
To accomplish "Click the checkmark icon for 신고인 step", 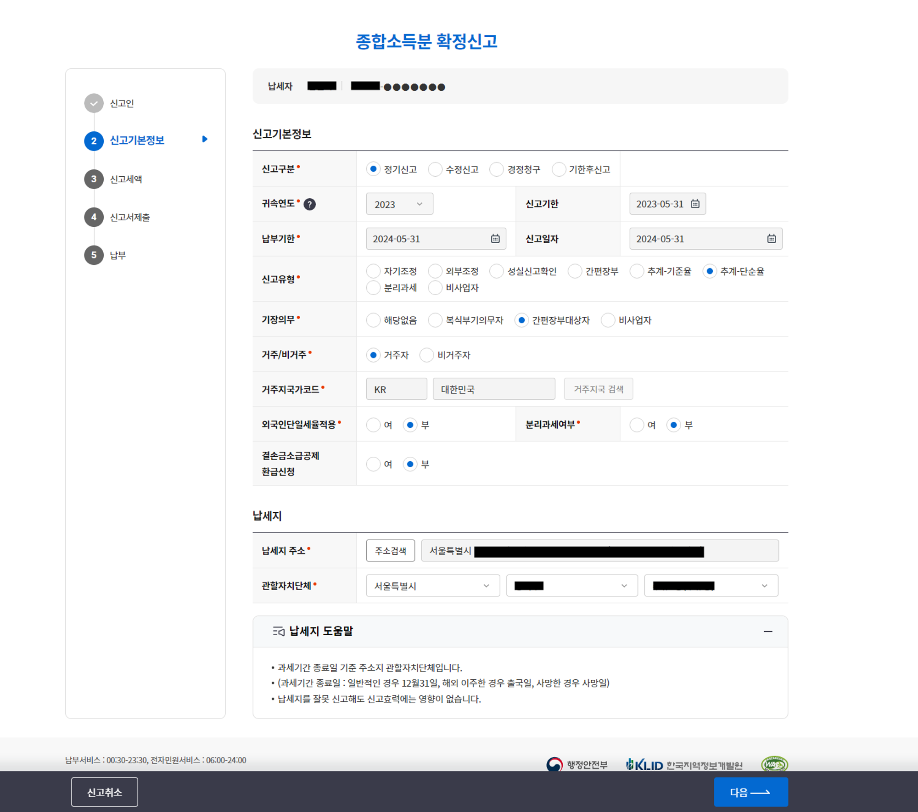I will click(94, 103).
